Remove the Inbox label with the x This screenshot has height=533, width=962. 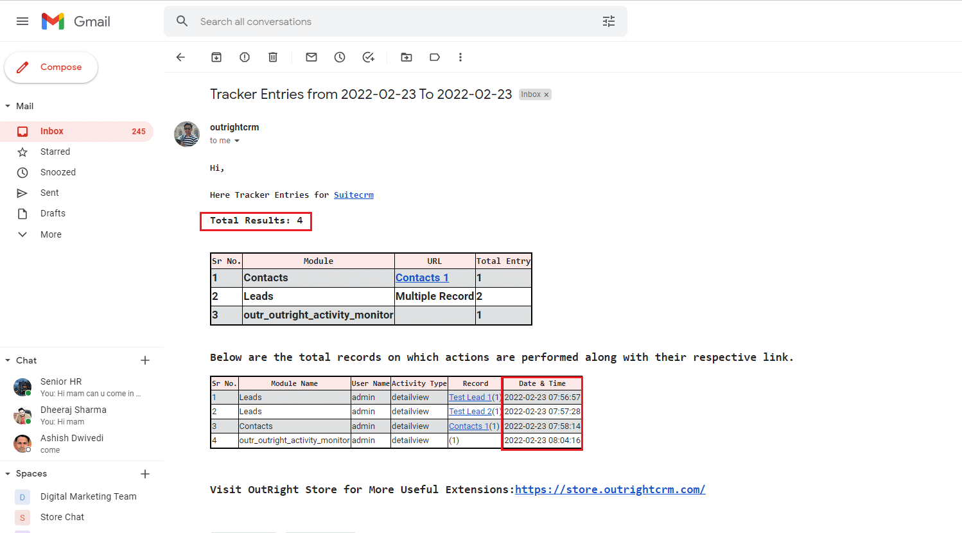(547, 94)
